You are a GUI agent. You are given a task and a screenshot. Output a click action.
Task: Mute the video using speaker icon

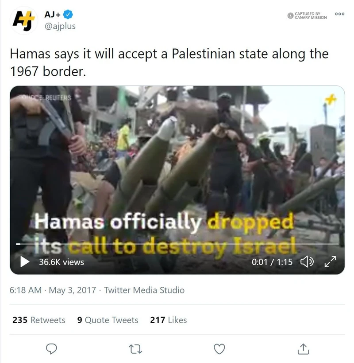click(307, 262)
